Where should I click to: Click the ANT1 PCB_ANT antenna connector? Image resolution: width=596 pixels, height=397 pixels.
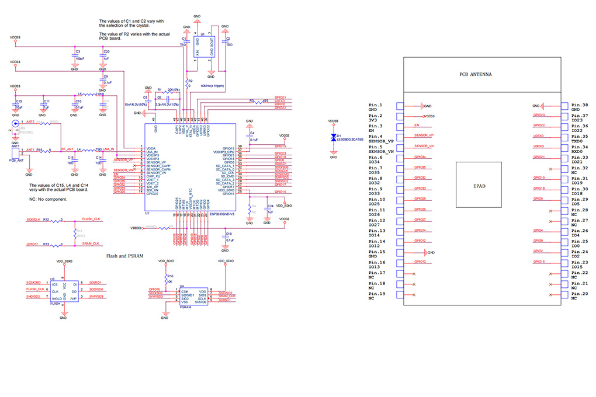(x=15, y=153)
